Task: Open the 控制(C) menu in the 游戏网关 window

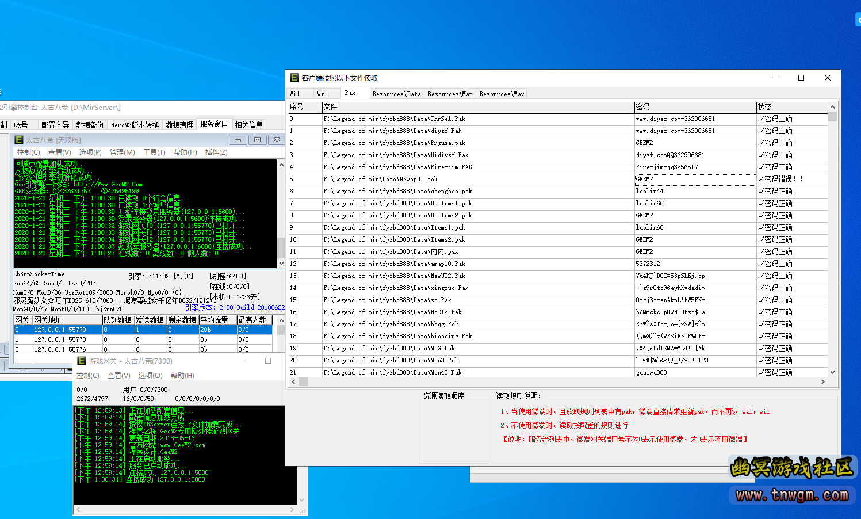Action: point(87,376)
